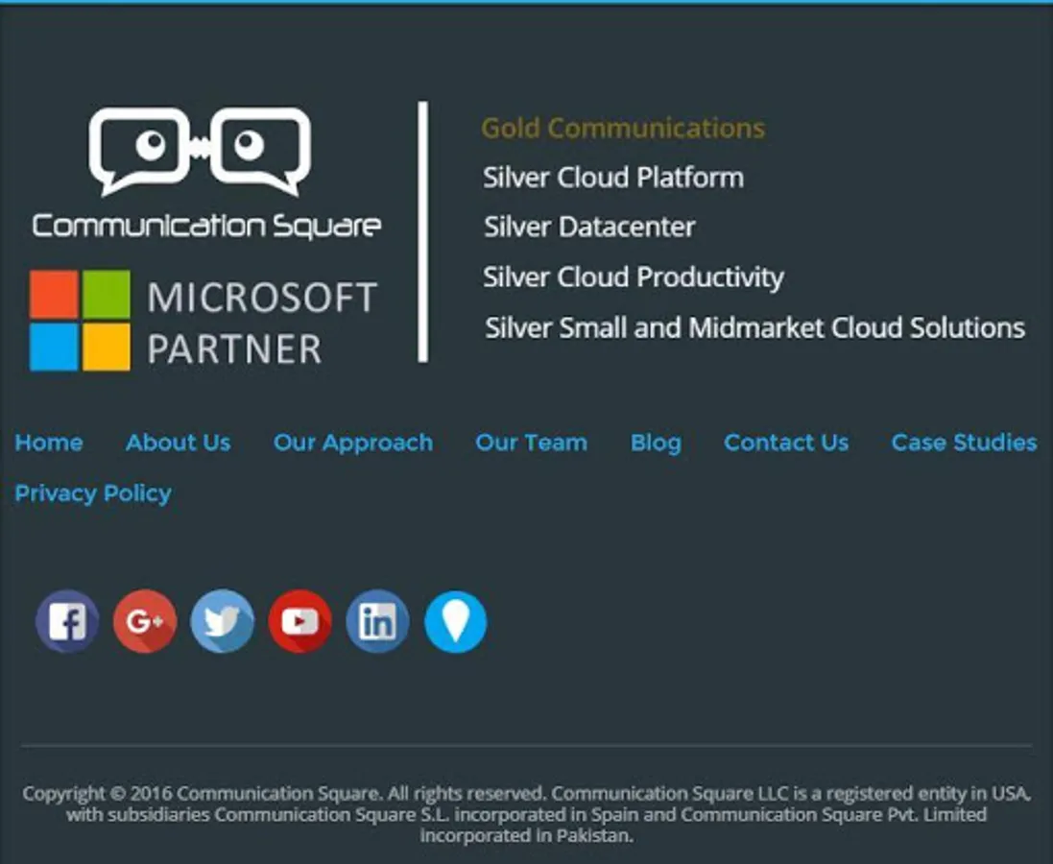Click the Microsoft Partner logo
Screen dimensions: 1053x864
[x=203, y=322]
